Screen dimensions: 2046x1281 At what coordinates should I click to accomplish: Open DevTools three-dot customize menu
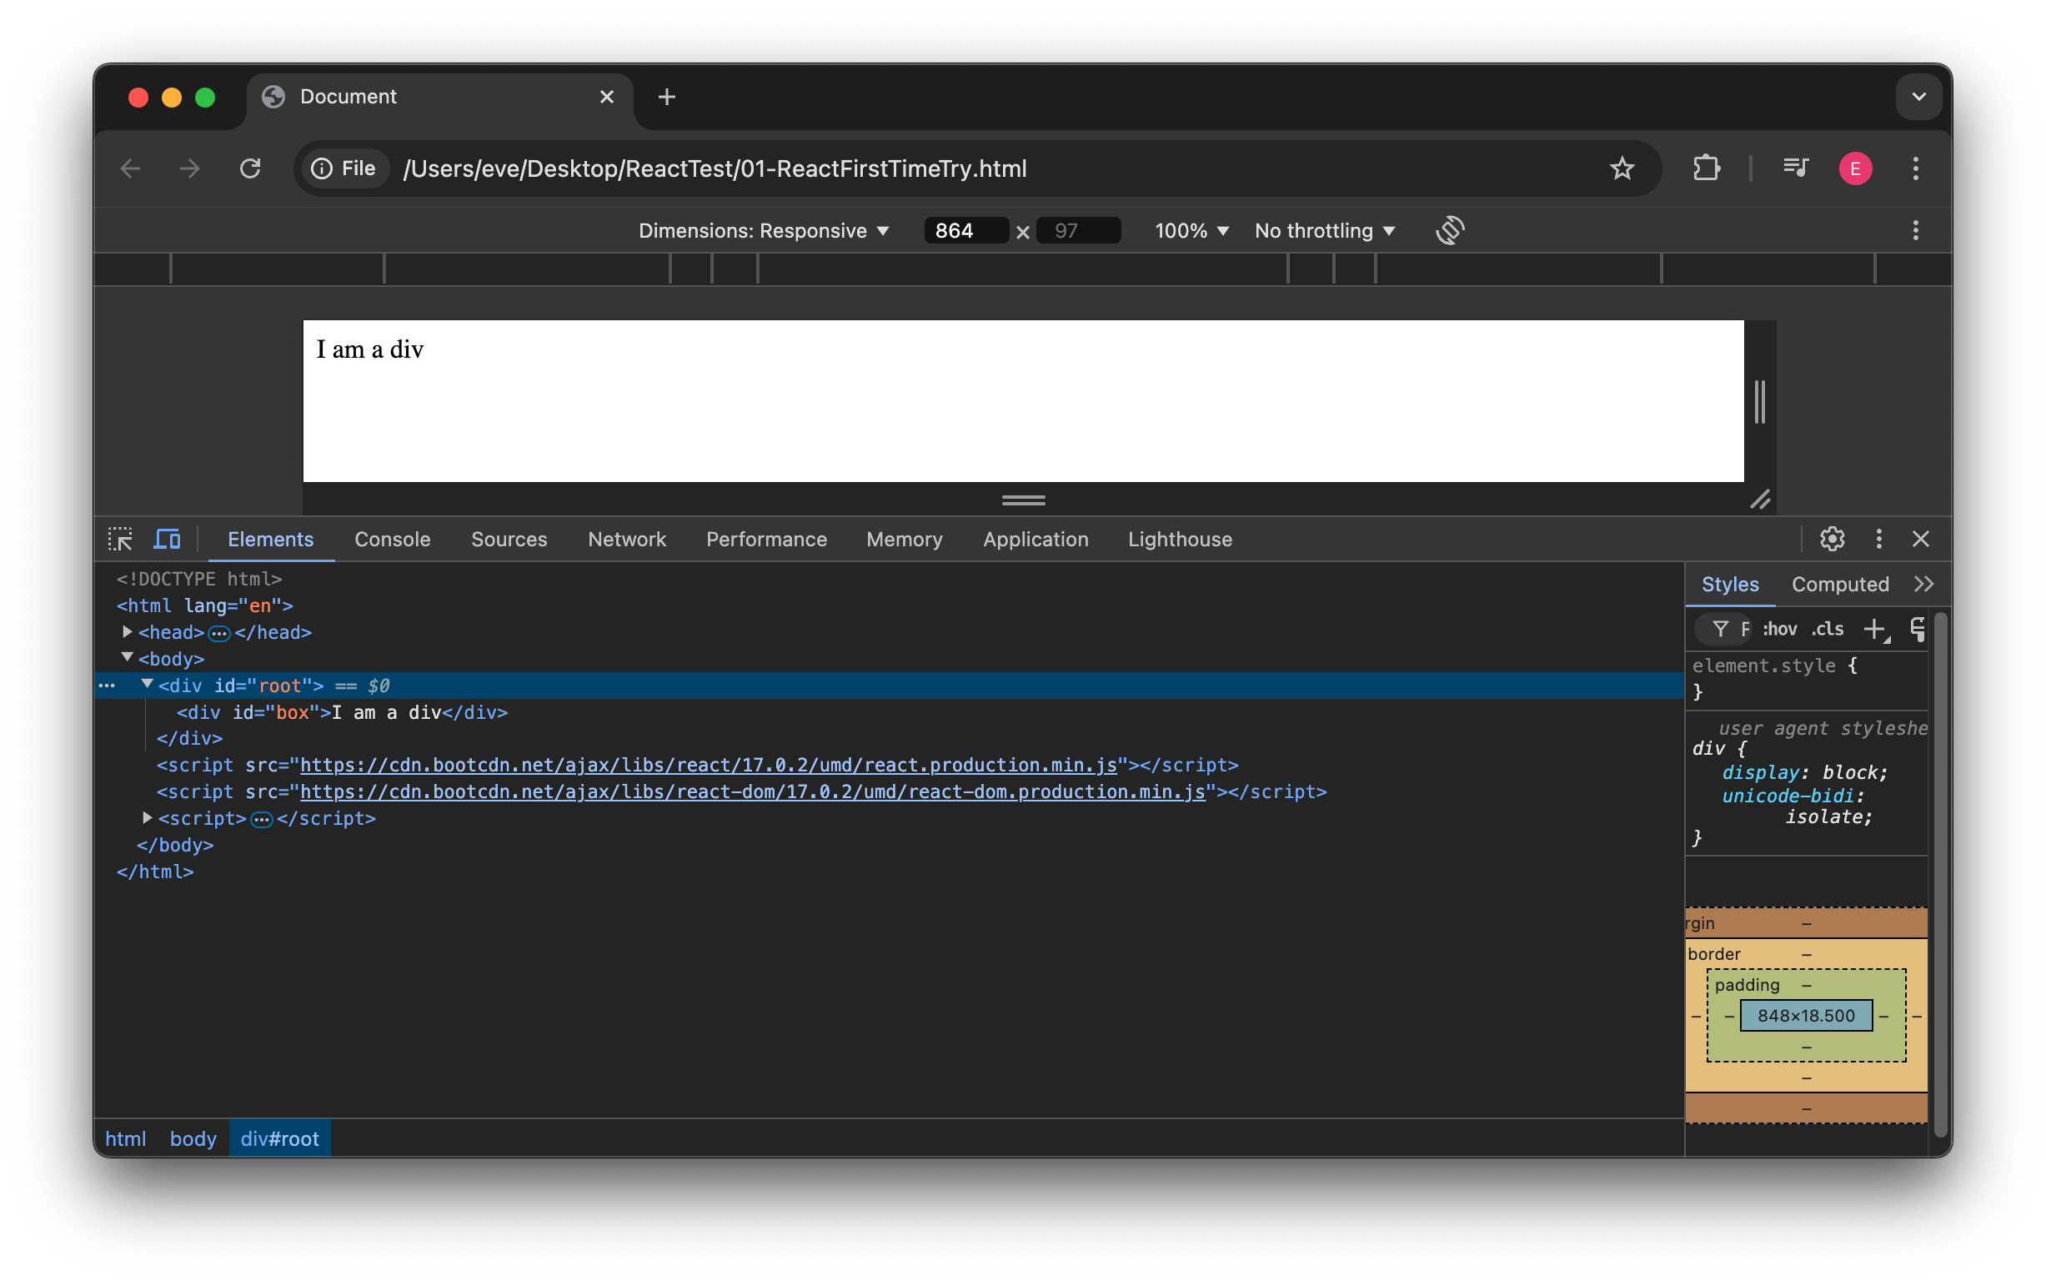tap(1878, 539)
